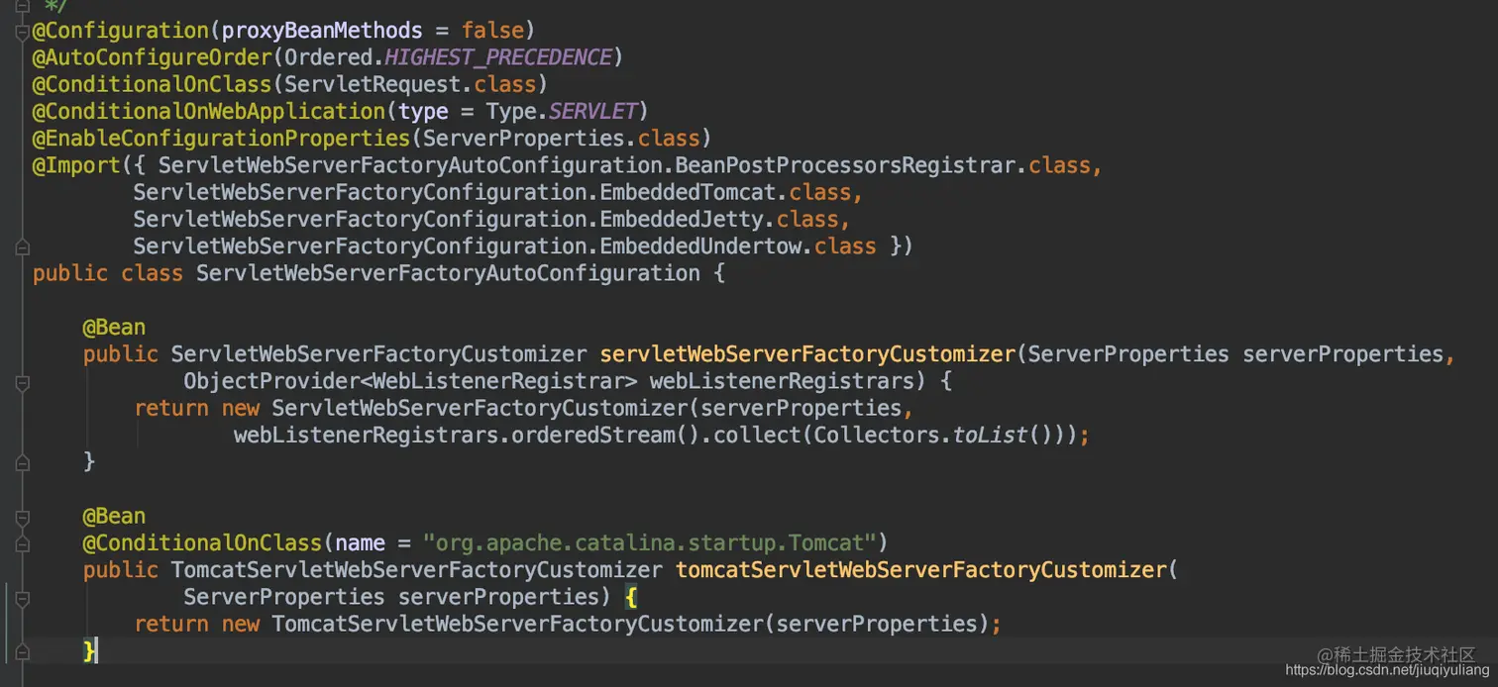Collapse the fold marker beside the @Configuration annotation
Viewport: 1498px width, 687px height.
(x=22, y=31)
